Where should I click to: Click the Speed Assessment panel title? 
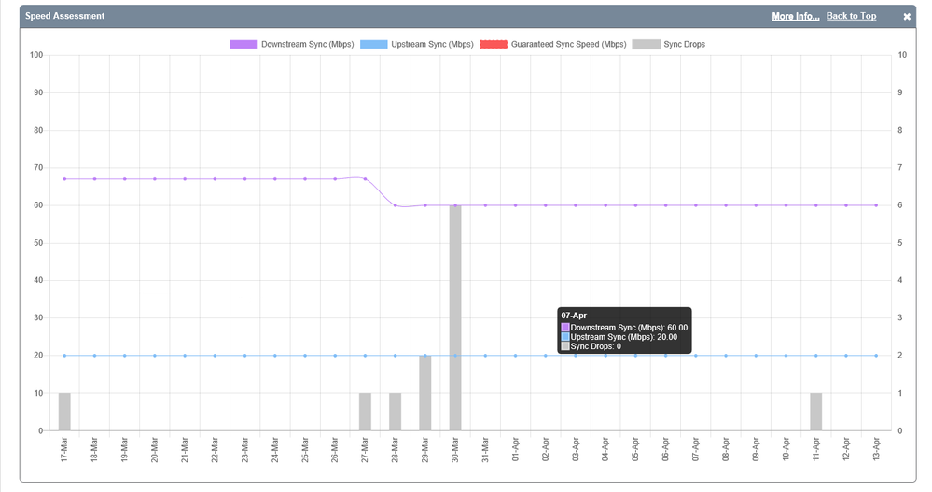[x=64, y=16]
